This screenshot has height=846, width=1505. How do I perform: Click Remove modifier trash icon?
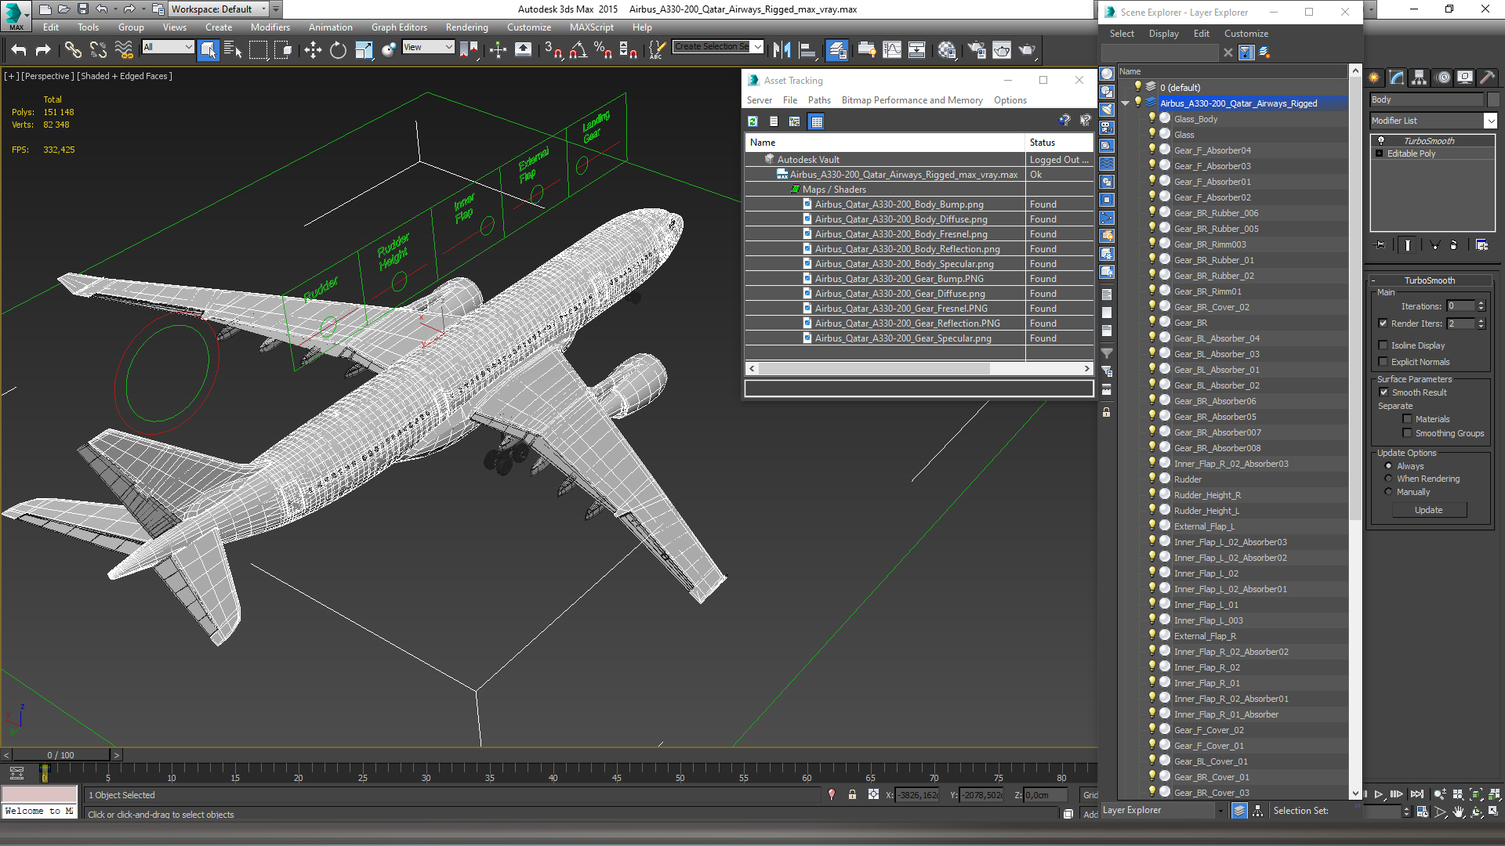[x=1454, y=245]
